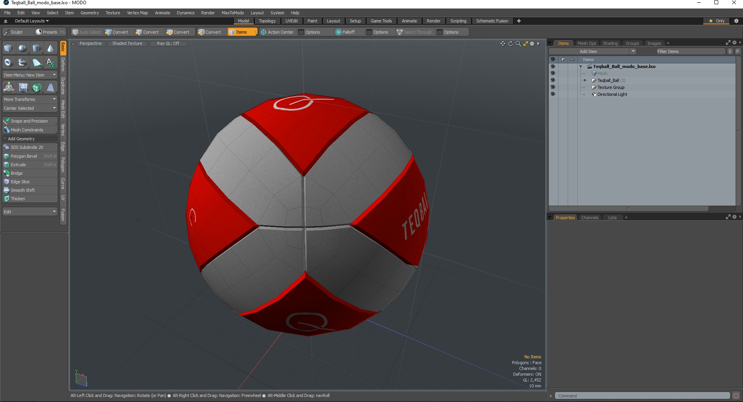Select the spiral Tube tool

point(22,62)
